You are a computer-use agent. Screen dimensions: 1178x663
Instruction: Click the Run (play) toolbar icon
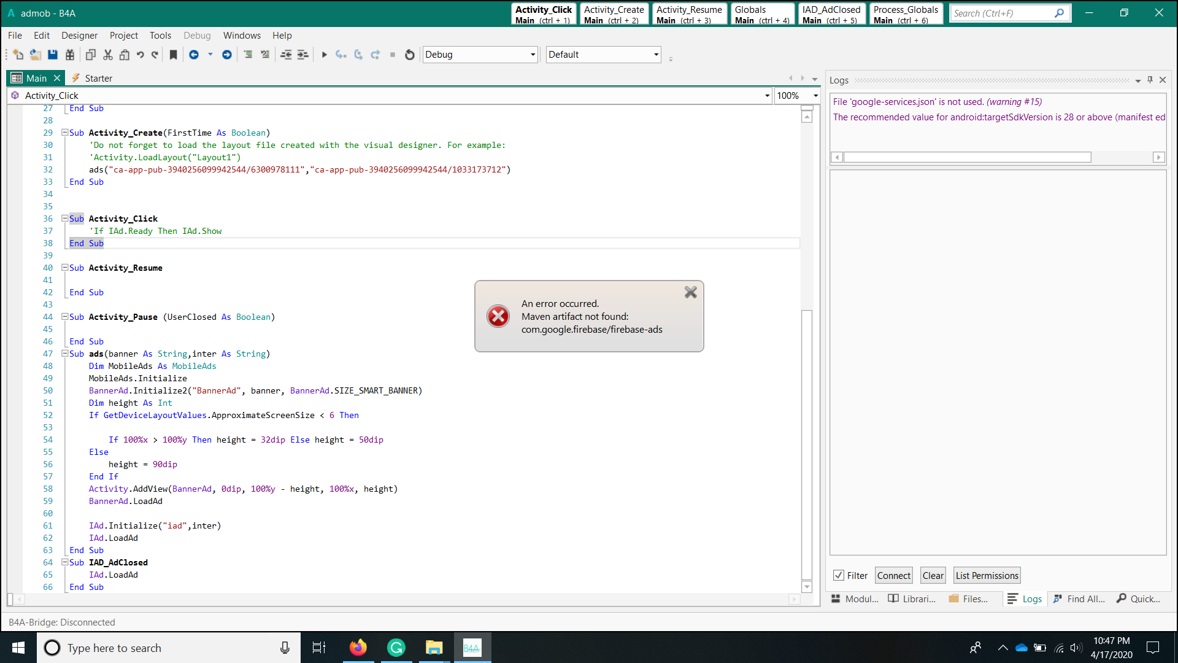324,55
